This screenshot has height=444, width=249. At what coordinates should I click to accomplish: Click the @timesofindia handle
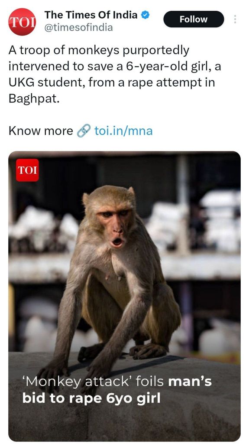click(x=78, y=28)
